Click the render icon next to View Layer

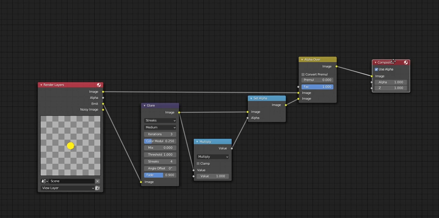[x=97, y=188]
